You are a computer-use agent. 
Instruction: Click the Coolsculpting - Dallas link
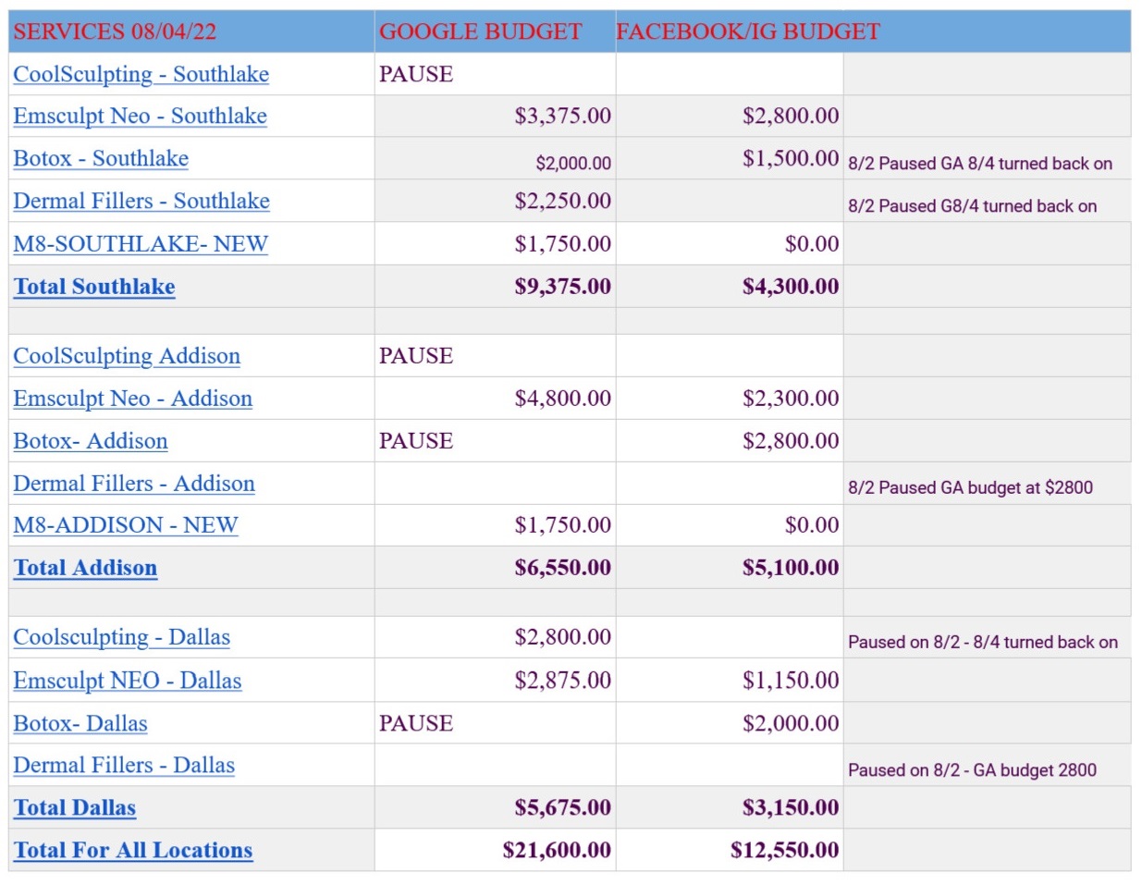121,637
